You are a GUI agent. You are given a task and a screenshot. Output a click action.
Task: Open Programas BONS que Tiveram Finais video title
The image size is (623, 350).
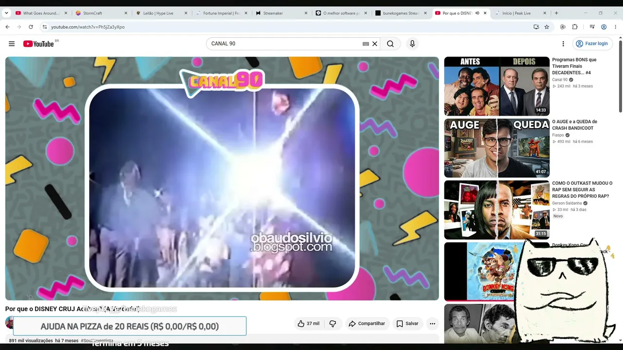pos(574,66)
